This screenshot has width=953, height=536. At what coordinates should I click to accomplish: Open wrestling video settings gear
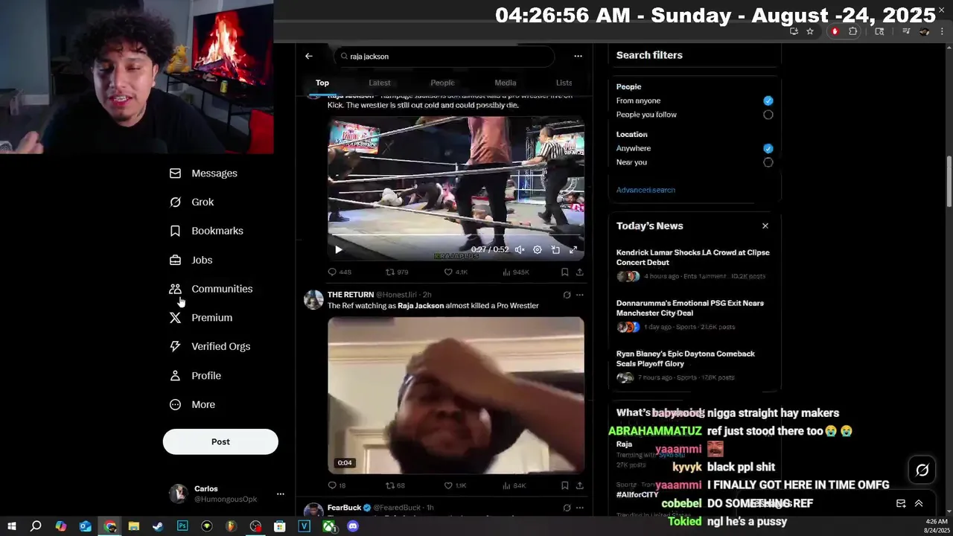tap(538, 250)
